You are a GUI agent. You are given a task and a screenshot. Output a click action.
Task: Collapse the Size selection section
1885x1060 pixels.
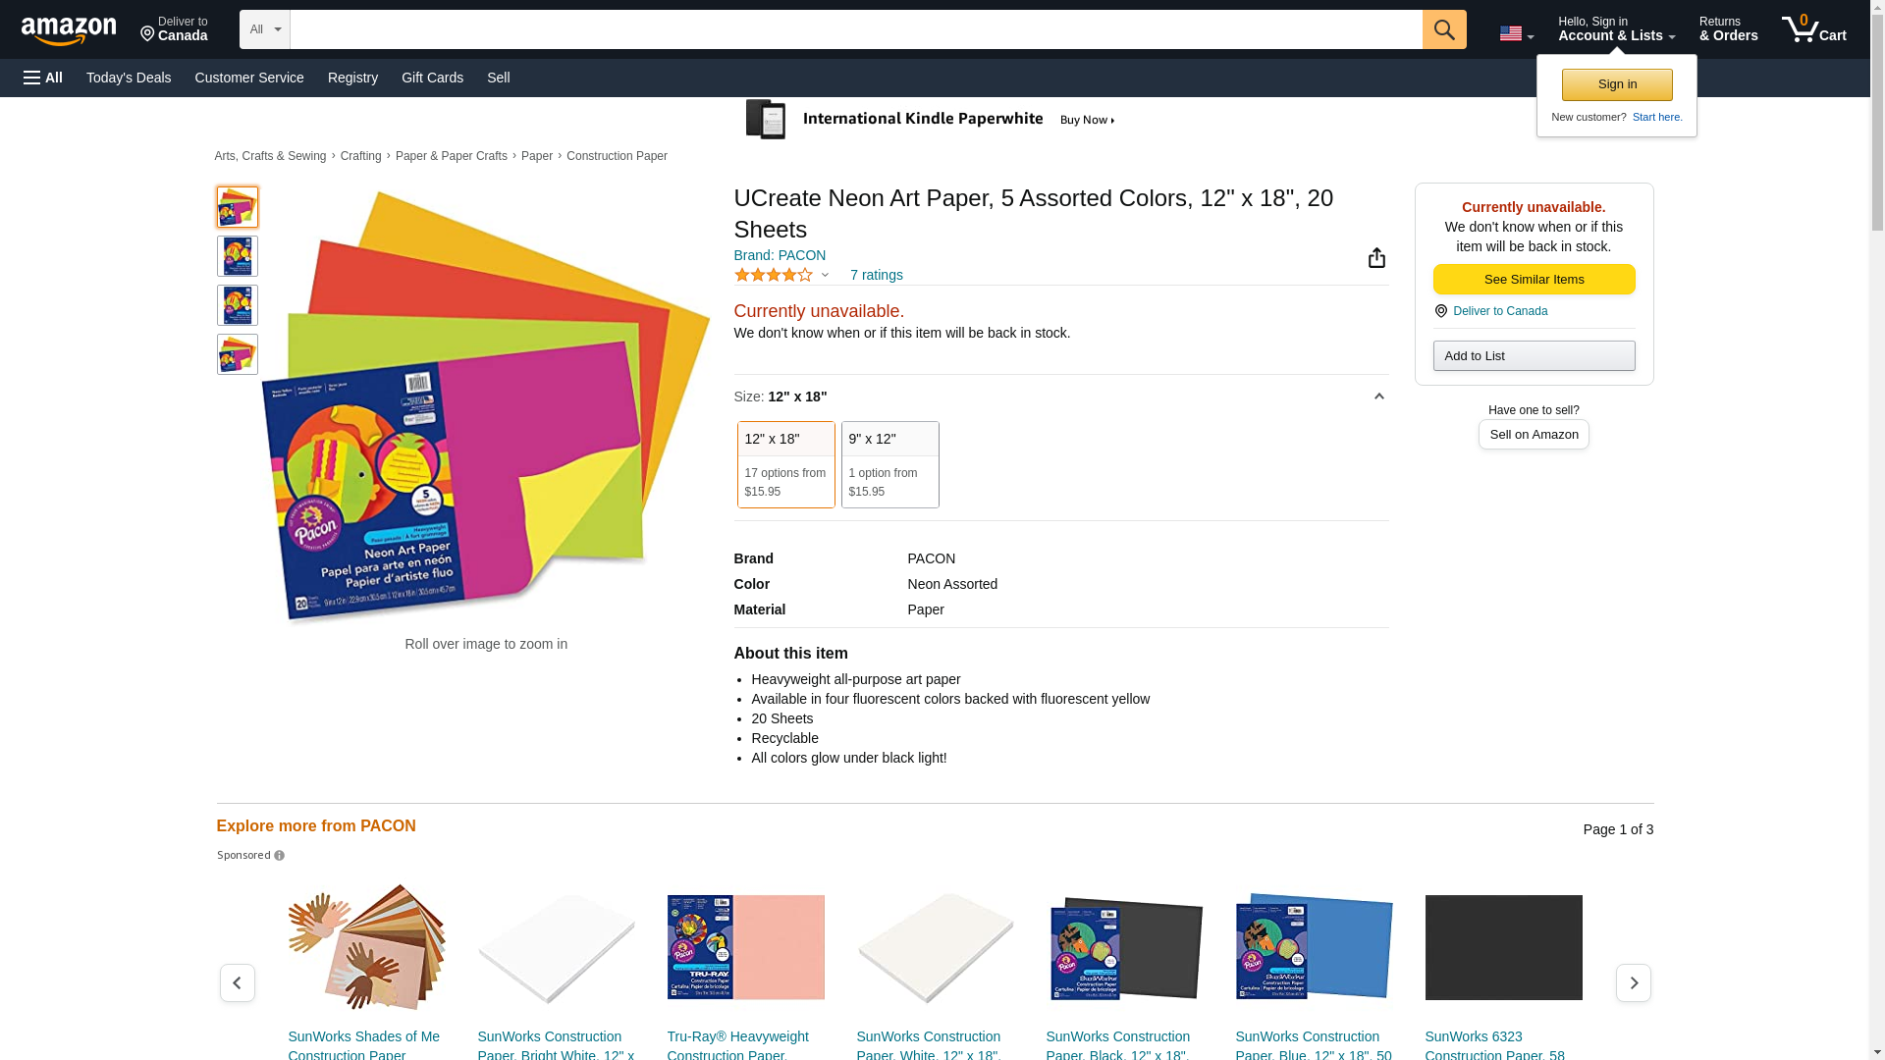point(1378,397)
